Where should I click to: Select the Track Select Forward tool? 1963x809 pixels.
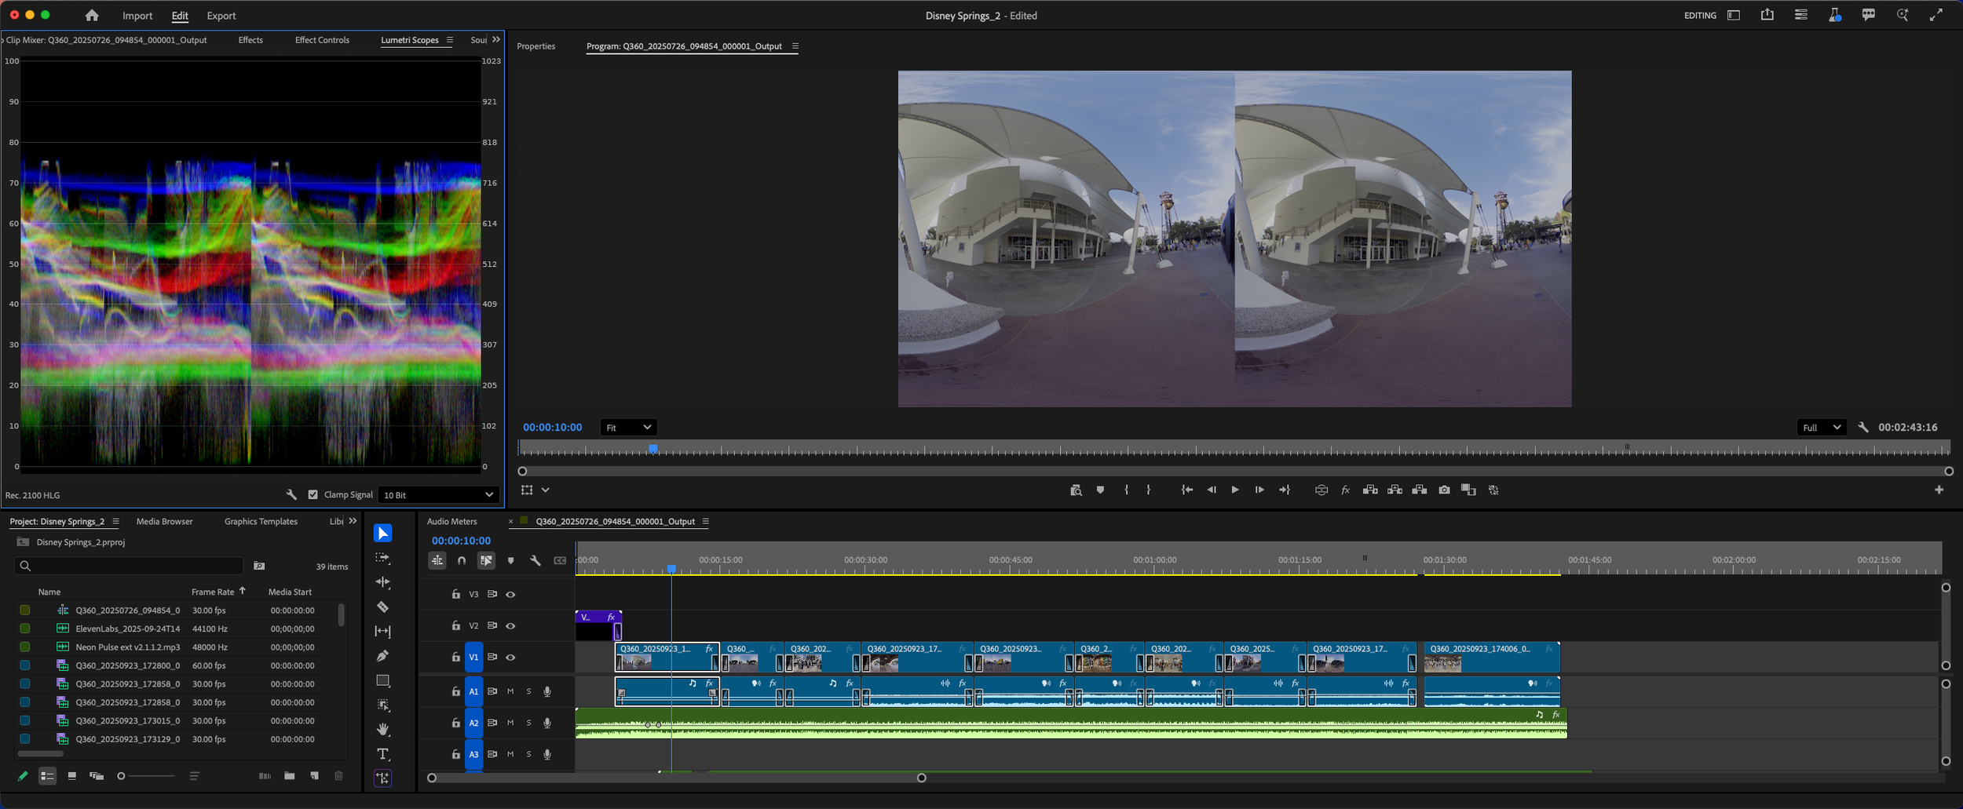[x=382, y=558]
